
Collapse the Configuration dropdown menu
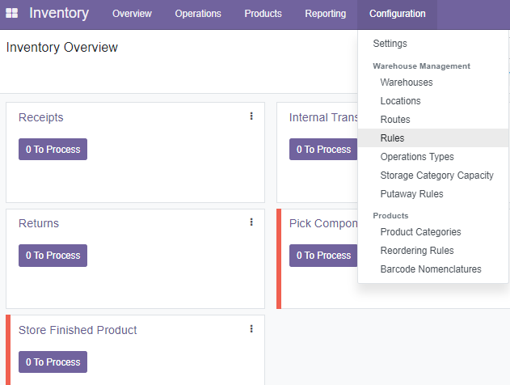click(x=397, y=14)
